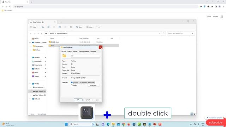Screen dimensions: 226x127
Task: Click This PC in the breadcrumb path
Action: [52, 34]
